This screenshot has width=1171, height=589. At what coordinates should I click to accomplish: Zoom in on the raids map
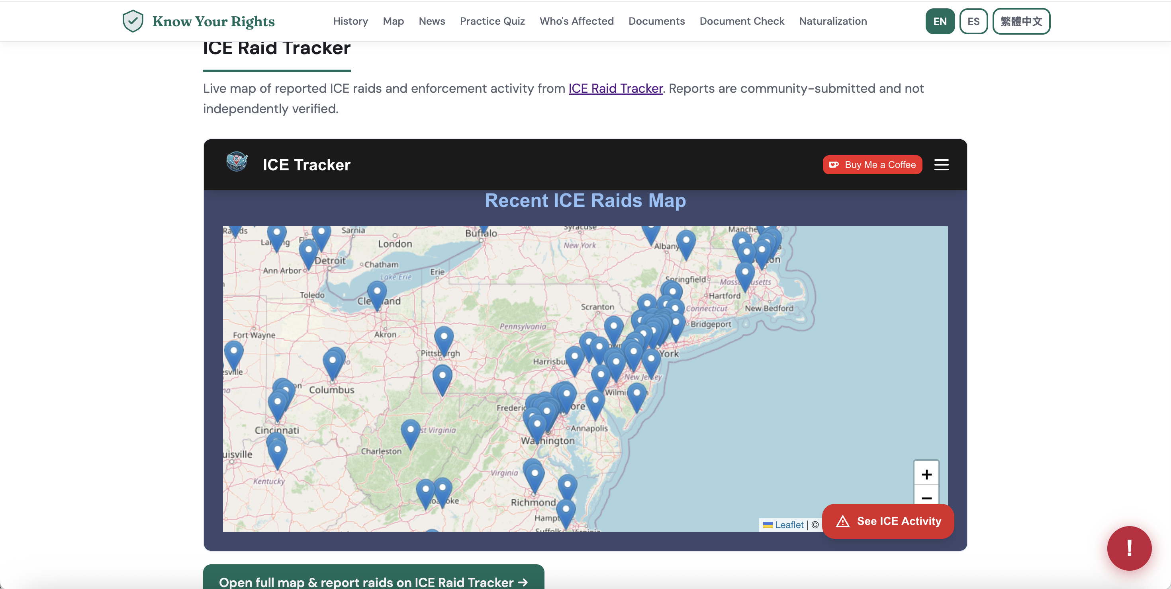pyautogui.click(x=926, y=474)
